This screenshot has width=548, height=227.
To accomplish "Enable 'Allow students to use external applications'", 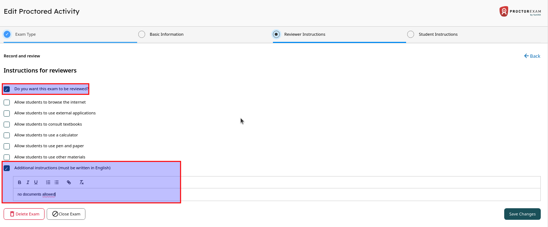I will 7,113.
